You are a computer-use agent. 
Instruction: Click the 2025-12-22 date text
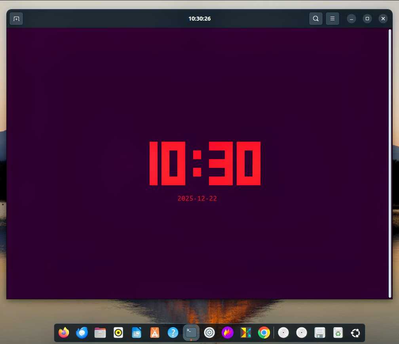[197, 198]
